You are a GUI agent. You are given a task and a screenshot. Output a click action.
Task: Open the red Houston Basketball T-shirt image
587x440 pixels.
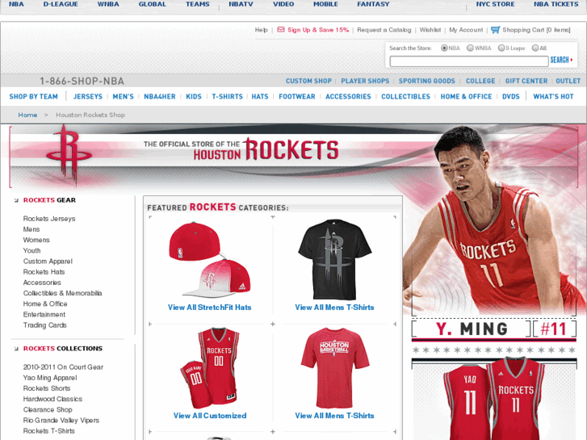(335, 368)
